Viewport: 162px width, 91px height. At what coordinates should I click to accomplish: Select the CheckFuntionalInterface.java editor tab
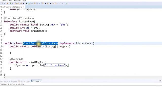(x=11, y=7)
